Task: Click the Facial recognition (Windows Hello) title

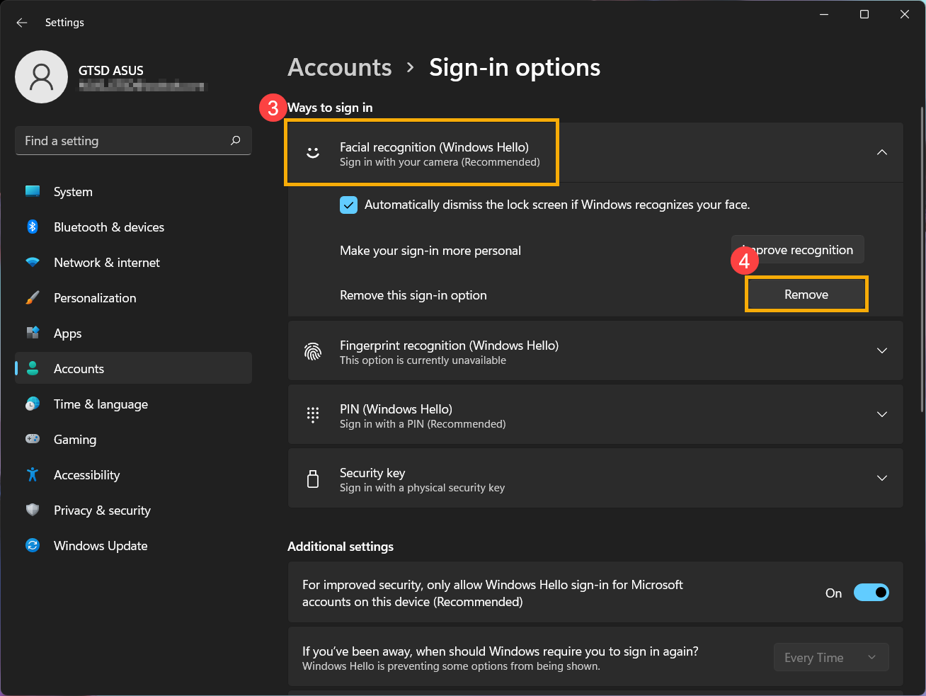Action: (434, 147)
